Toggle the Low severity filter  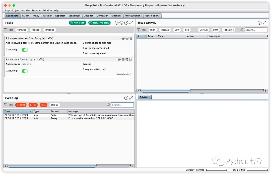click(x=177, y=30)
